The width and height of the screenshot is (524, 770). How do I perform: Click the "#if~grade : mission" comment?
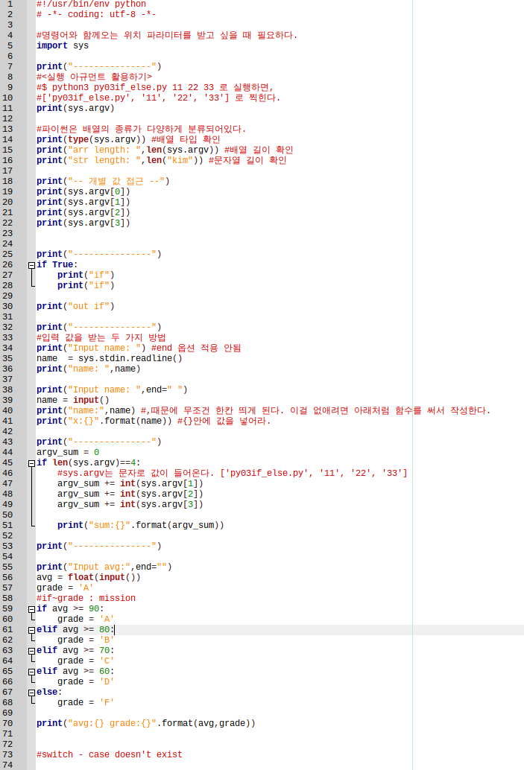pos(86,598)
